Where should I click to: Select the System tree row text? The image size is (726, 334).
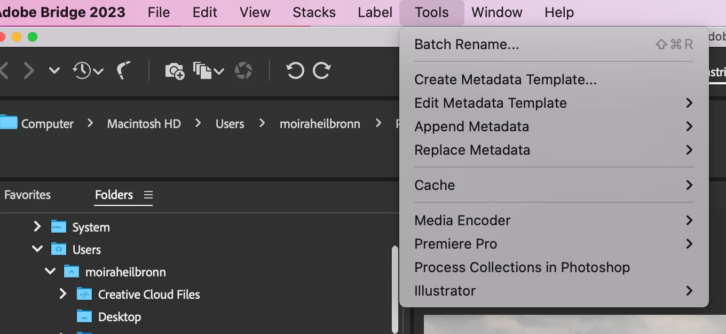pos(91,227)
